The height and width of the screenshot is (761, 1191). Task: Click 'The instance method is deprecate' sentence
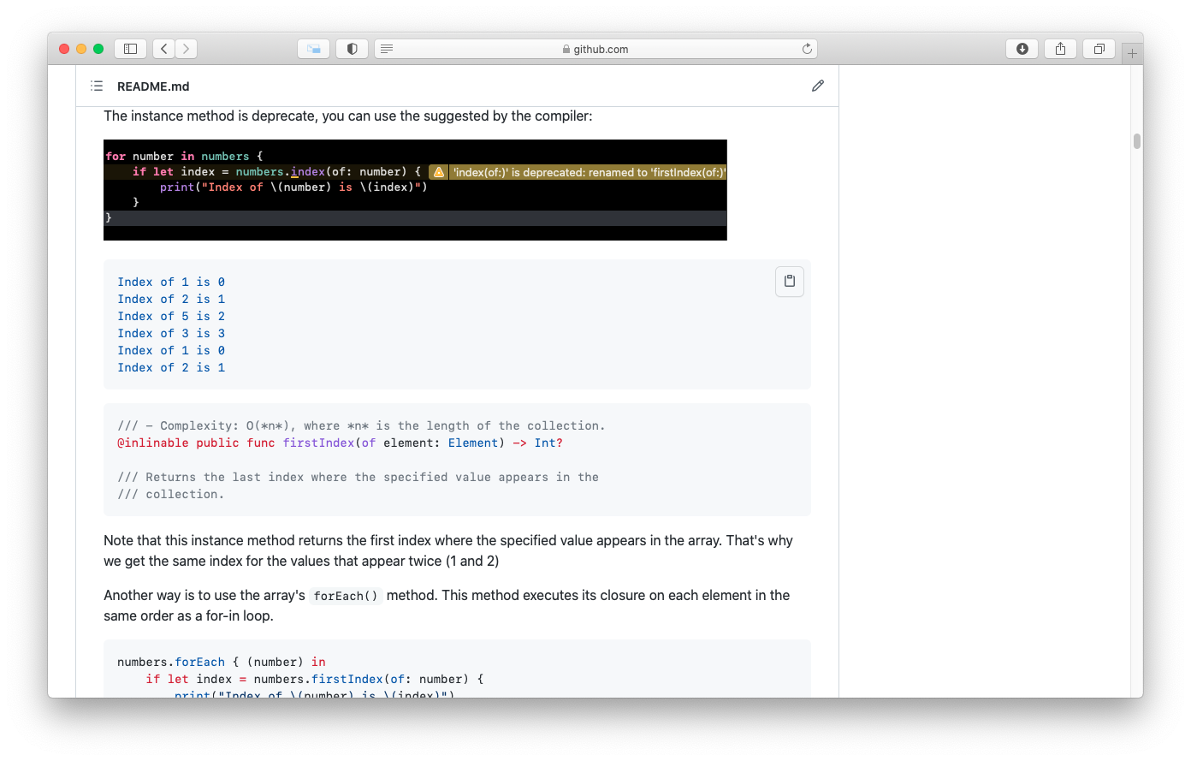click(347, 116)
